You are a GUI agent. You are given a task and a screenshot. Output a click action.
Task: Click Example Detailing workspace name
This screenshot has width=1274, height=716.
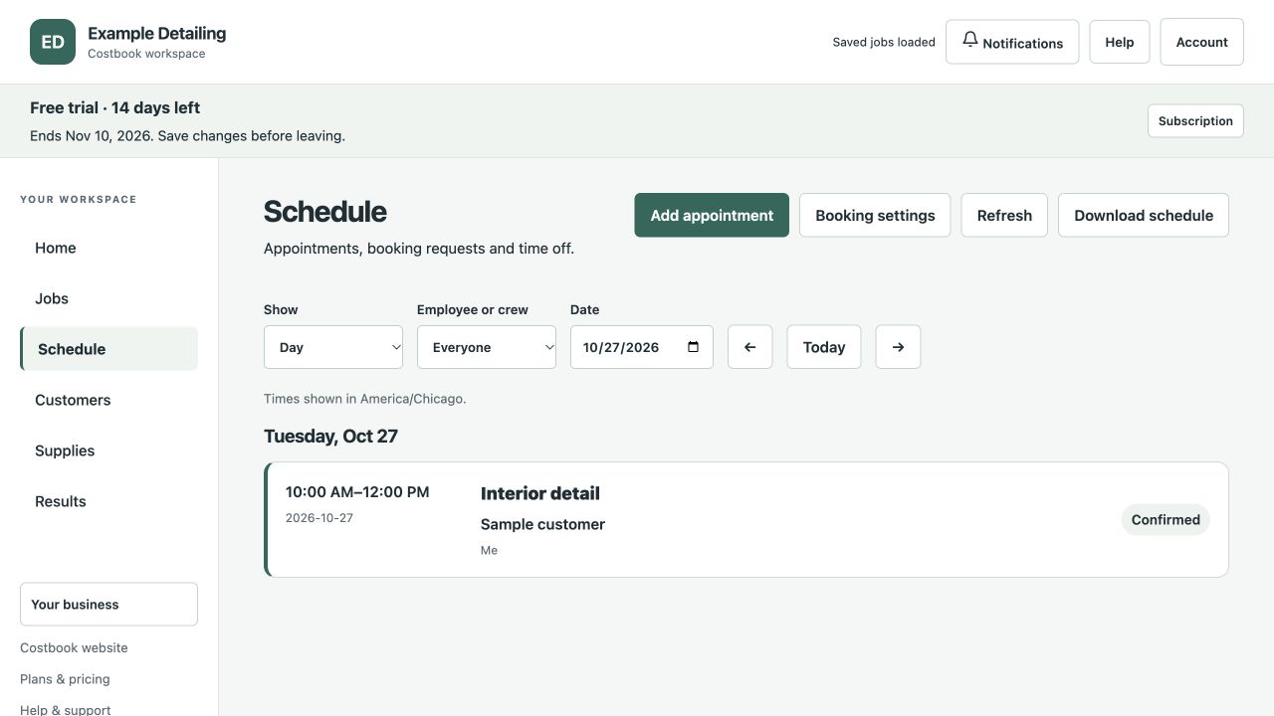[157, 33]
